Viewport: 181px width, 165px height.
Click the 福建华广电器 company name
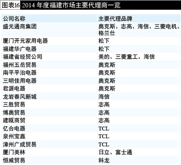(20, 49)
